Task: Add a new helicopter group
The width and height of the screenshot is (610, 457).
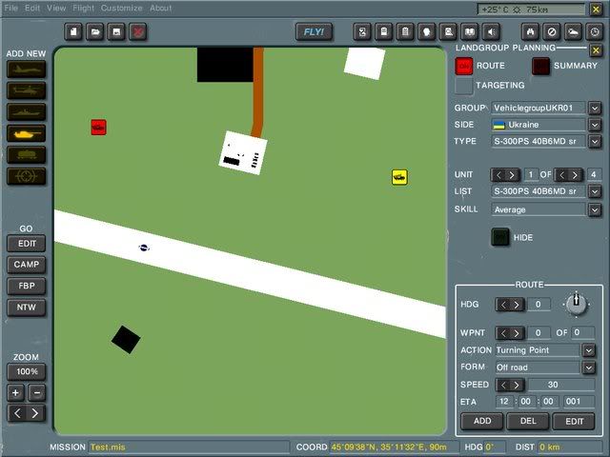Action: point(26,90)
